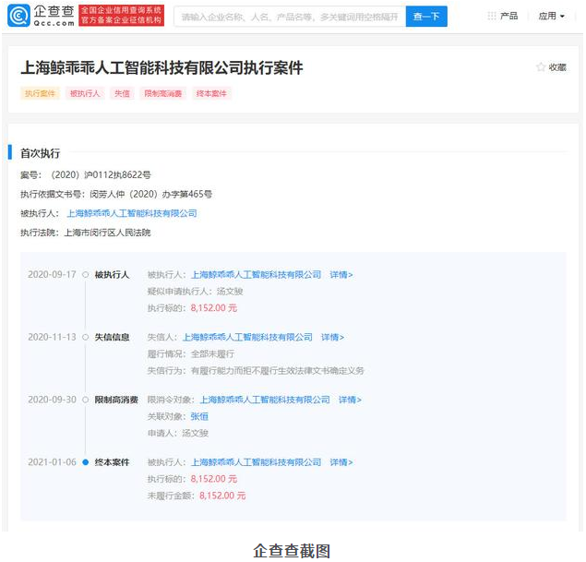Click the text 全部未履行
The width and height of the screenshot is (586, 562).
(x=212, y=353)
